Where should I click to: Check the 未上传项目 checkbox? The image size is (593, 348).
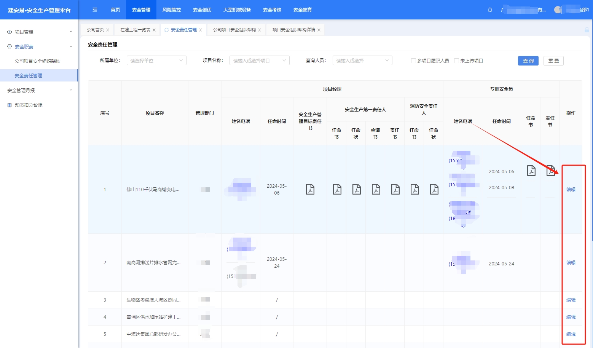tap(456, 61)
